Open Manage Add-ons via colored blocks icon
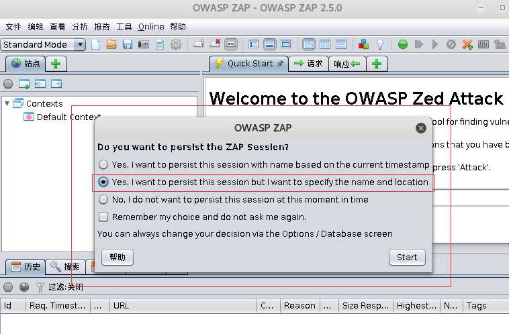Screen dimensions: 509x334 point(363,44)
